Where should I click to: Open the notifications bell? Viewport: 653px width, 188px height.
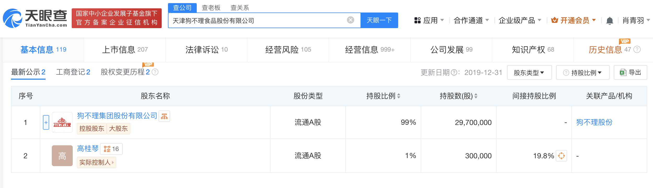[x=610, y=21]
